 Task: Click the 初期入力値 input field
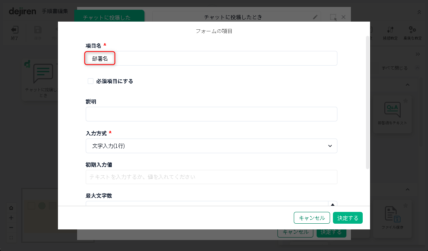coord(211,177)
